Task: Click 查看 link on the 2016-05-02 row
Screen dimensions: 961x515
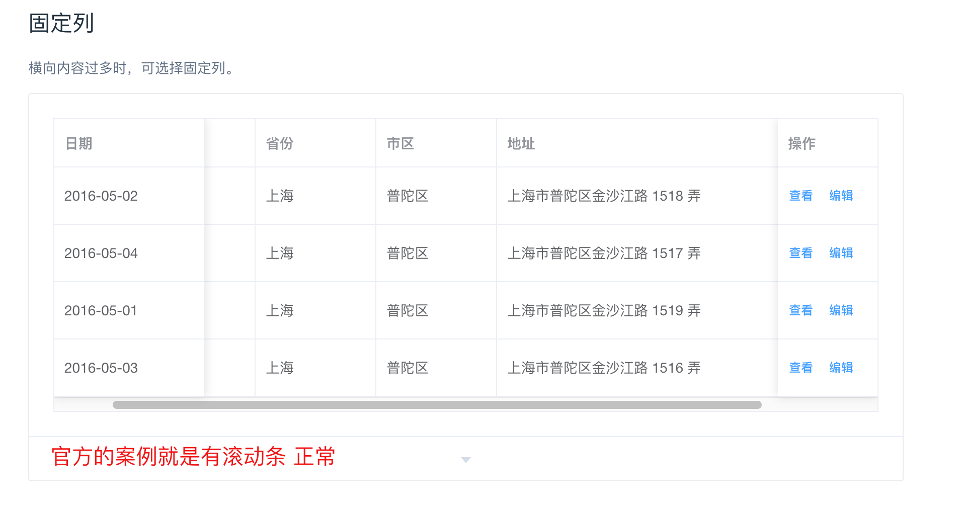Action: (800, 196)
